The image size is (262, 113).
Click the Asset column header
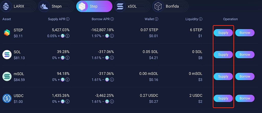(x=7, y=19)
